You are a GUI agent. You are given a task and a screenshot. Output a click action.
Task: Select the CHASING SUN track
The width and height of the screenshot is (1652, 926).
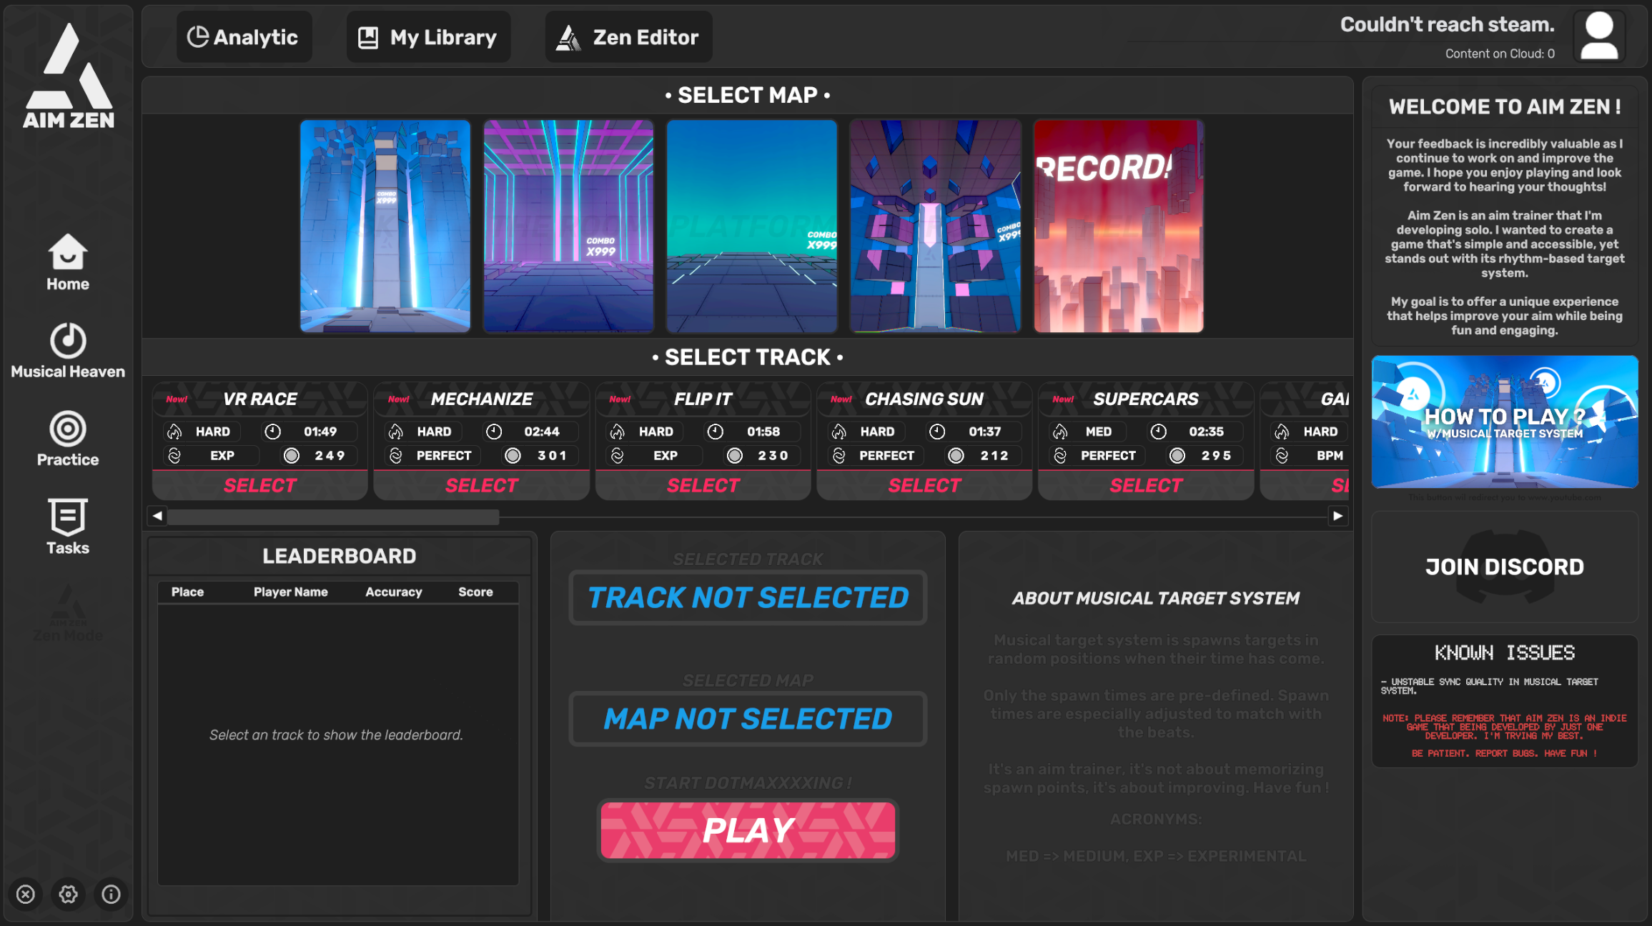pos(924,485)
